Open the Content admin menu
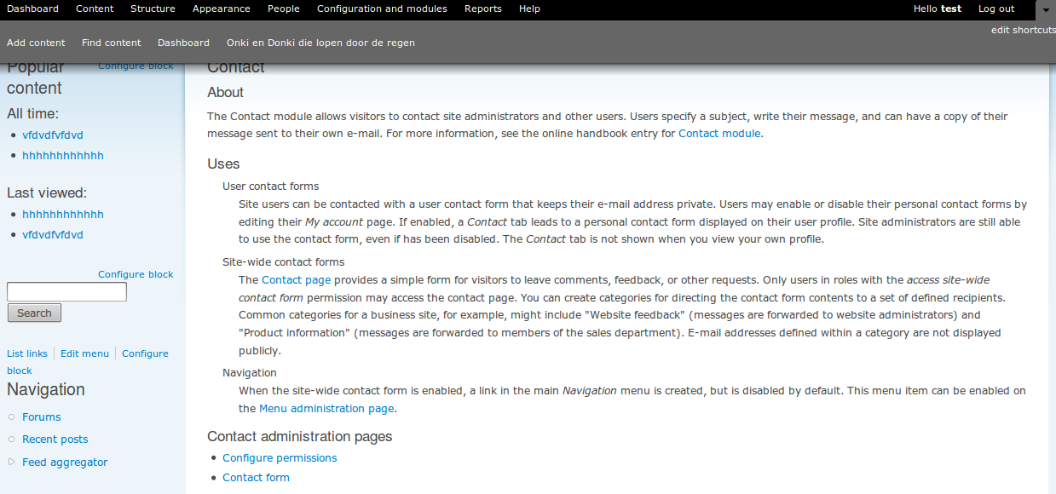This screenshot has height=494, width=1056. pyautogui.click(x=95, y=9)
